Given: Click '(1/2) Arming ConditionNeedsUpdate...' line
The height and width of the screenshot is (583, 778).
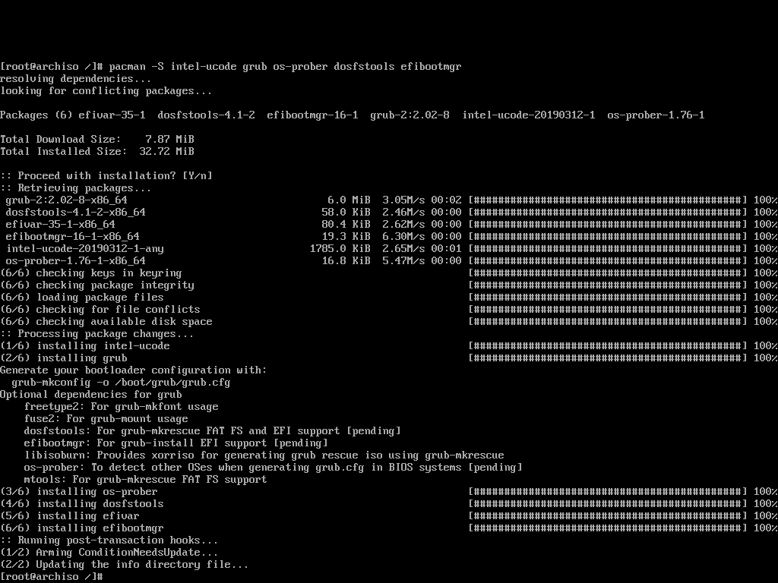Looking at the screenshot, I should pos(109,553).
